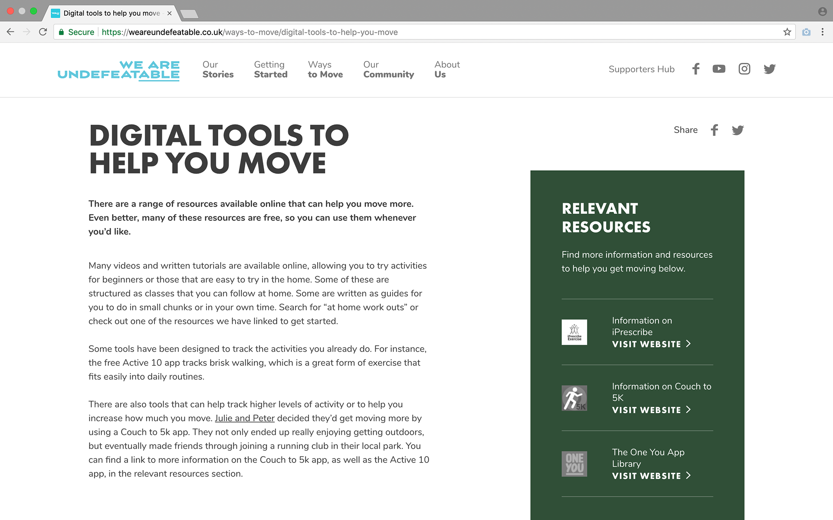Screen dimensions: 833x520
Task: Open the Chrome three-dot menu
Action: tap(823, 32)
